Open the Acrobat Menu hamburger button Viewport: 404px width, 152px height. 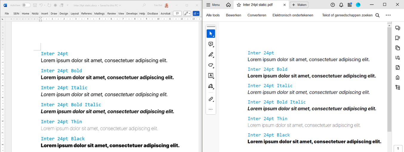tap(213, 5)
